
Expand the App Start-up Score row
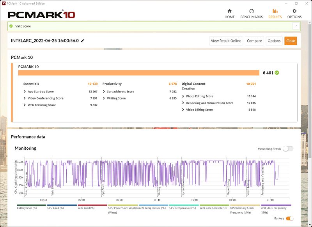pos(25,92)
